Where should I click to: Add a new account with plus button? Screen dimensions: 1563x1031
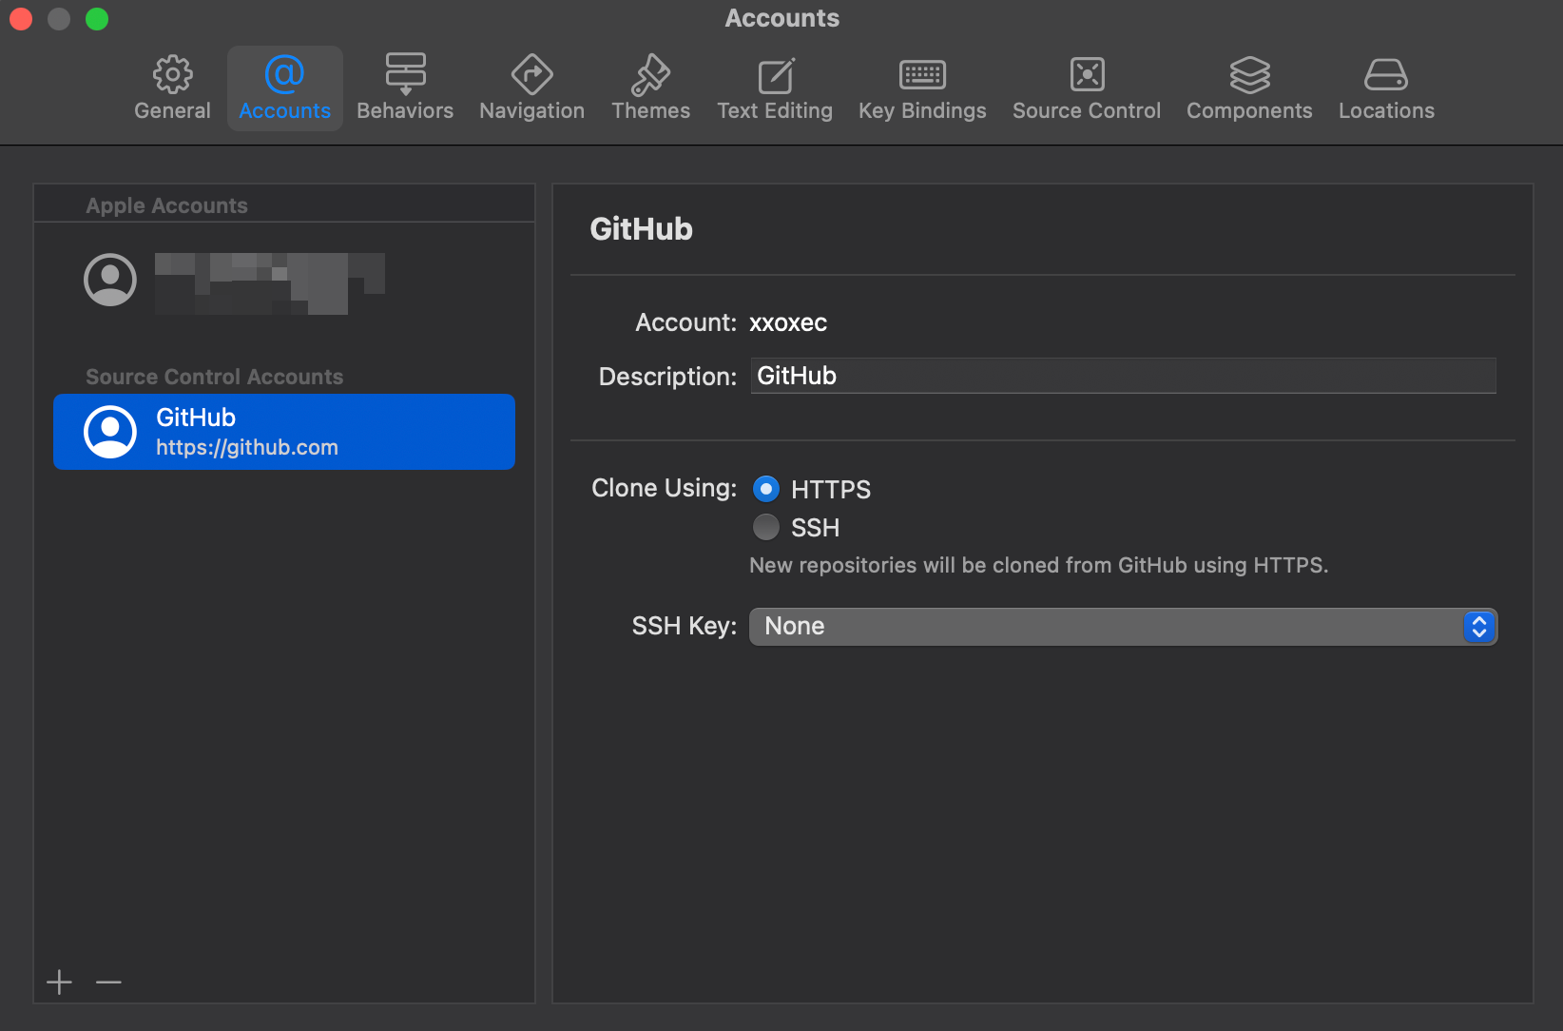pos(59,982)
